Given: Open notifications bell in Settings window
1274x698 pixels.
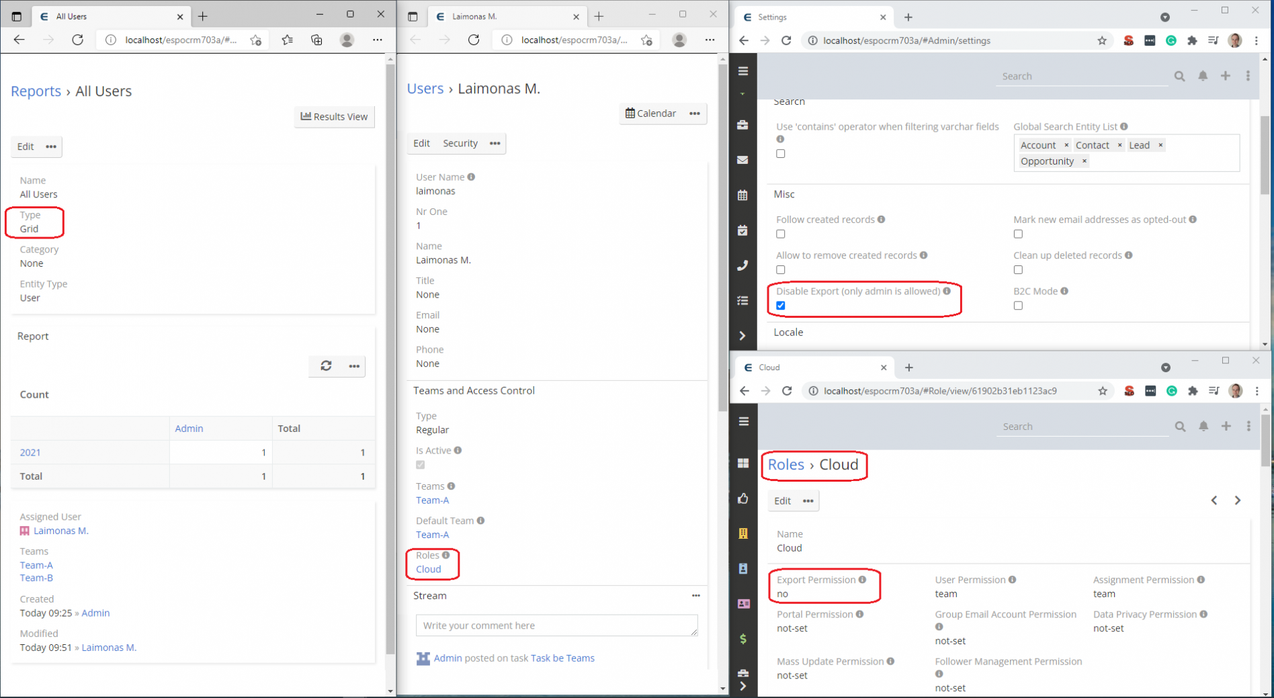Looking at the screenshot, I should tap(1203, 76).
